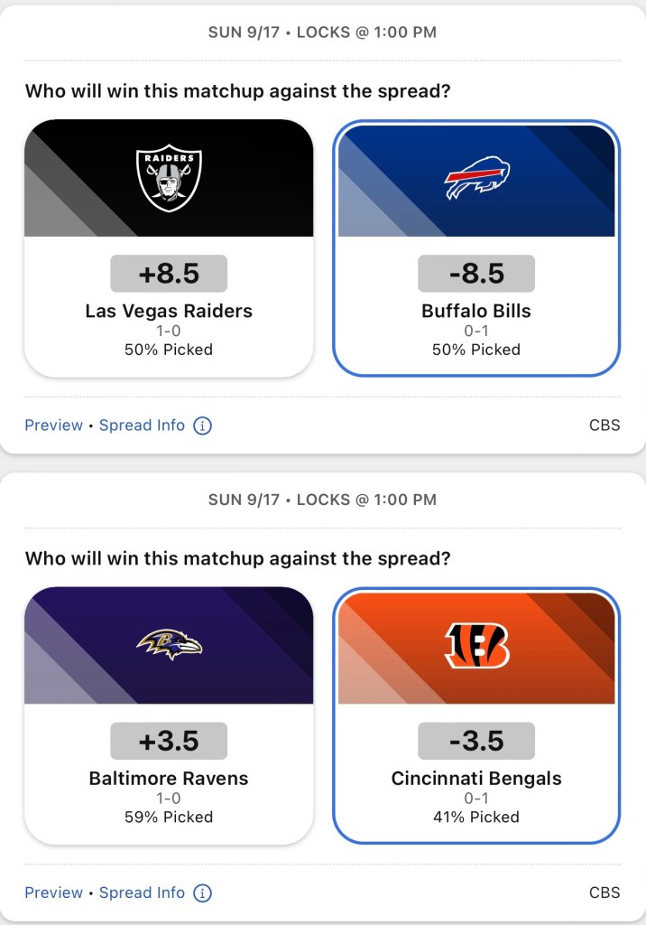Viewport: 646px width, 925px height.
Task: Pick Las Vegas Raiders against the spread
Action: [x=169, y=311]
